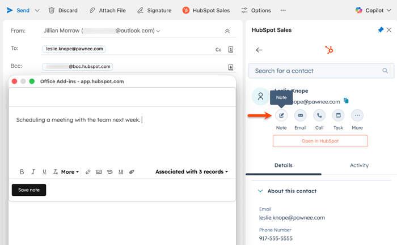This screenshot has width=397, height=245.
Task: Clear text formatting in the note editor
Action: point(55,172)
